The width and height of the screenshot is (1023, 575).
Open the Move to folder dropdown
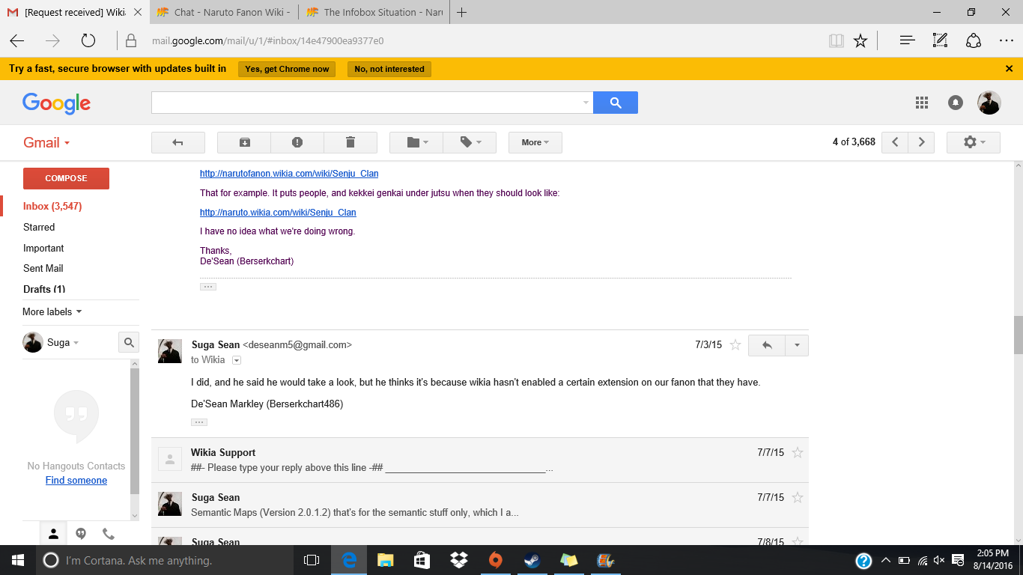click(416, 142)
